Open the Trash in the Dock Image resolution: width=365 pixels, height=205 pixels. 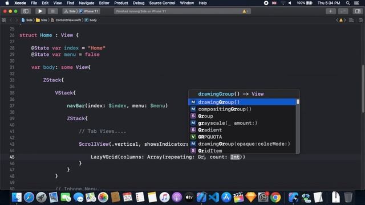348,198
